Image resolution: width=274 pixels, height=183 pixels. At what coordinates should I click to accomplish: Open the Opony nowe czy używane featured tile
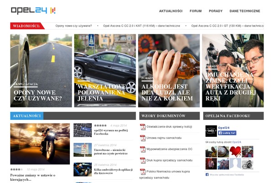click(41, 70)
